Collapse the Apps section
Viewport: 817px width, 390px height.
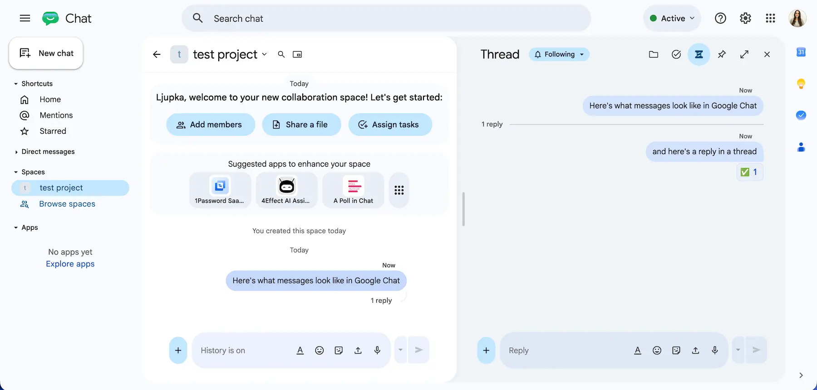click(x=16, y=227)
